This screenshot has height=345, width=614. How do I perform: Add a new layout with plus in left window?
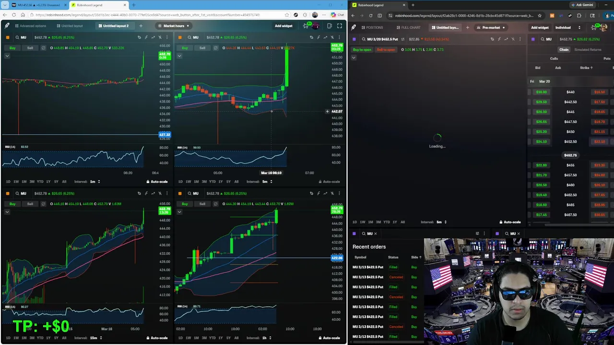(141, 26)
